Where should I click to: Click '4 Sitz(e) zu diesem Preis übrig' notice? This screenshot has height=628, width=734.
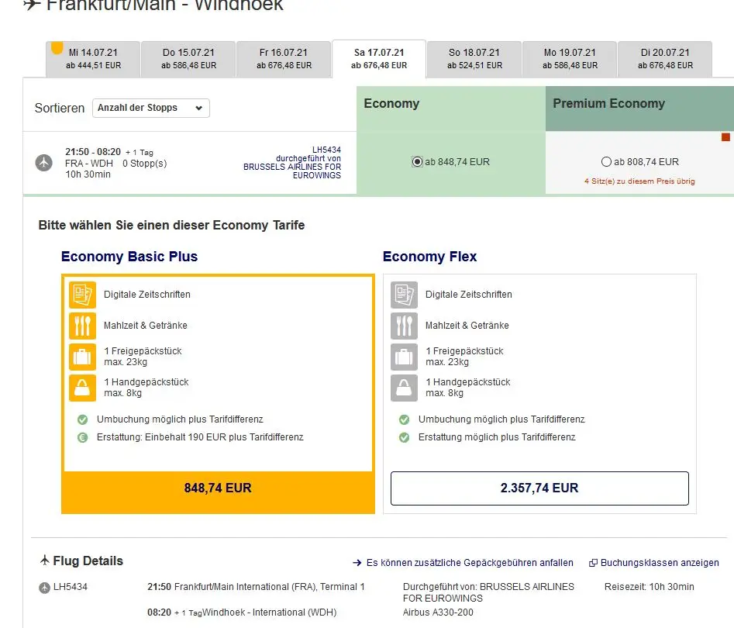point(639,181)
